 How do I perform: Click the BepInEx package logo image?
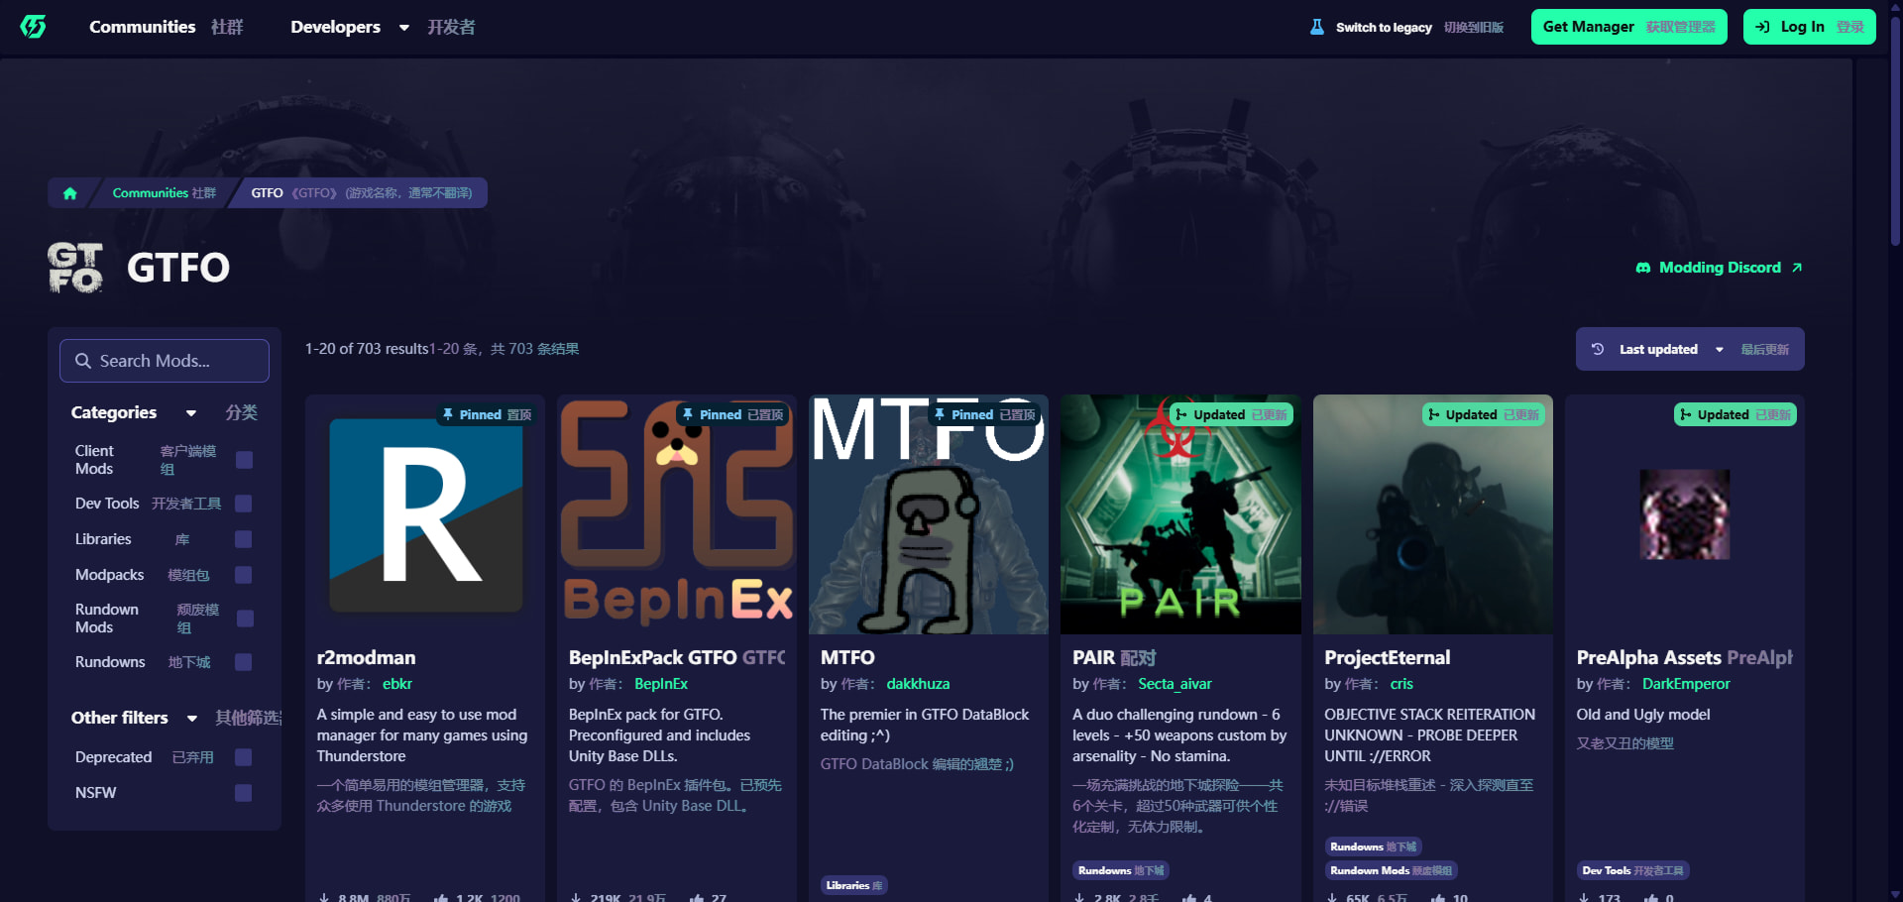(677, 514)
